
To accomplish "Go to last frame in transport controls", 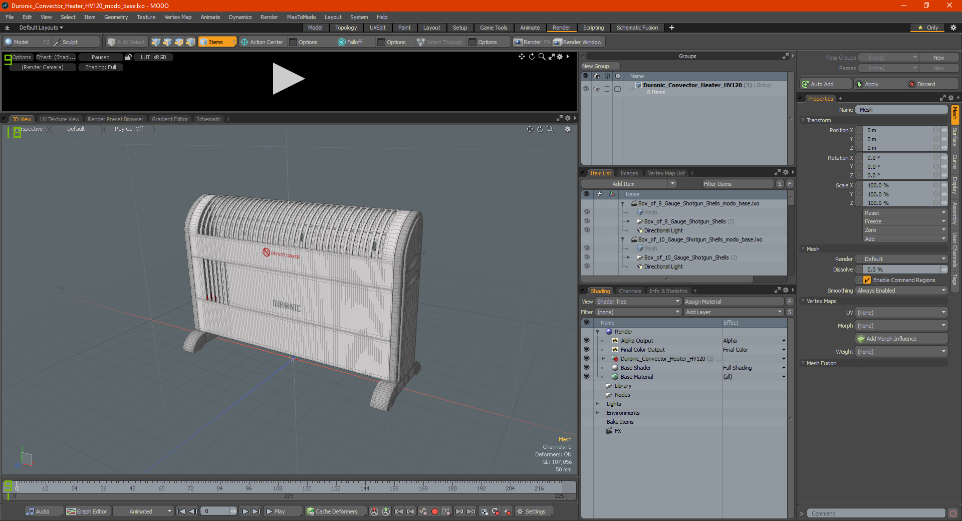I will [x=256, y=511].
